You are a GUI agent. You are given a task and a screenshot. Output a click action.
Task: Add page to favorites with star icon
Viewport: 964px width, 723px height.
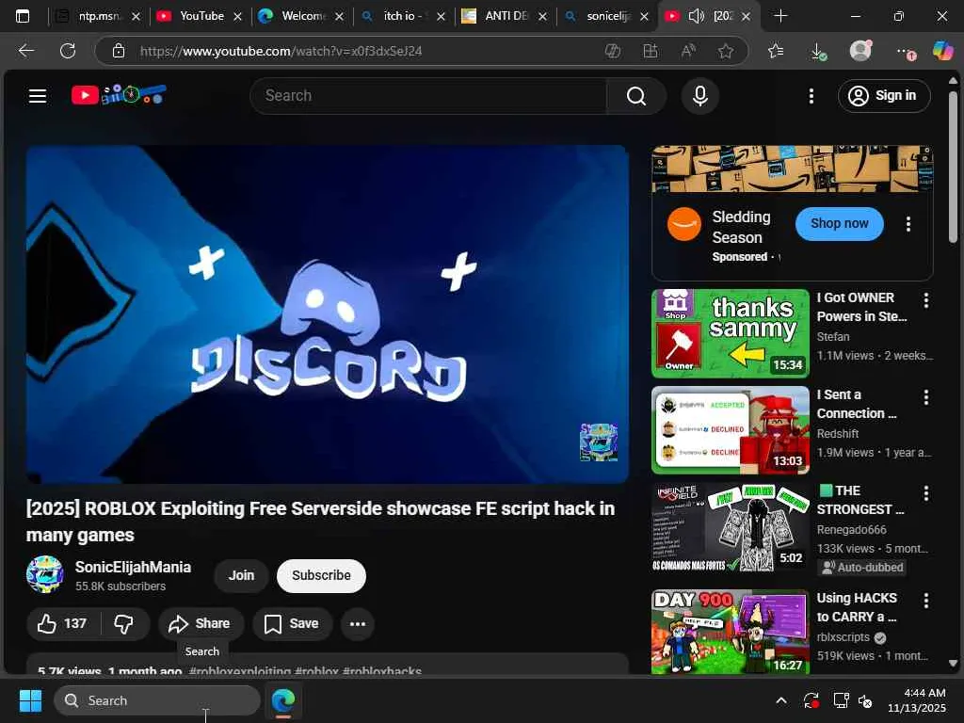tap(726, 51)
